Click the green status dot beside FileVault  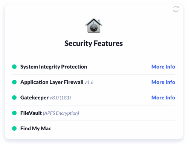[14, 113]
